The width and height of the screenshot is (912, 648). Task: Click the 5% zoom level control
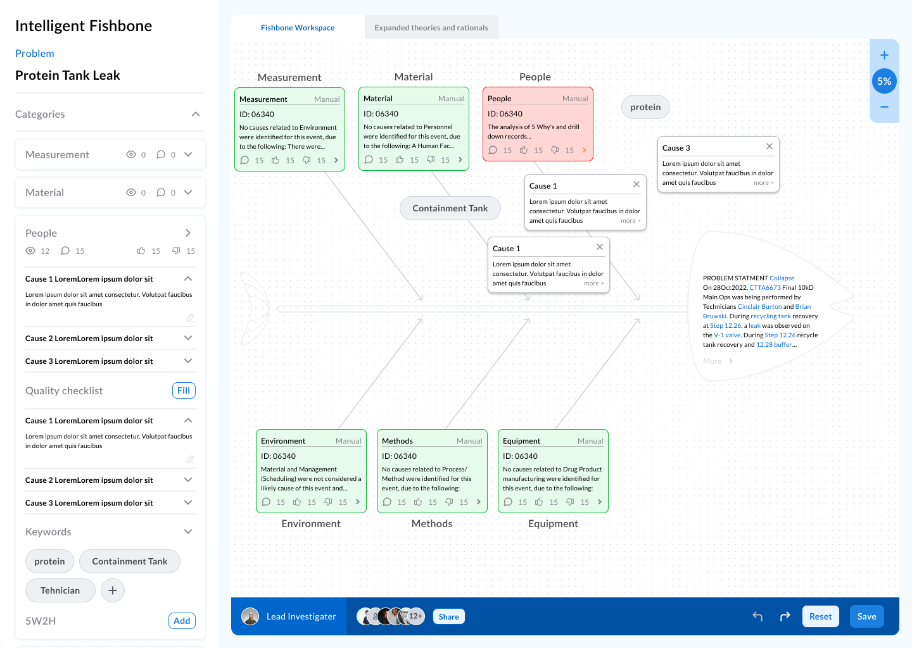(x=884, y=81)
